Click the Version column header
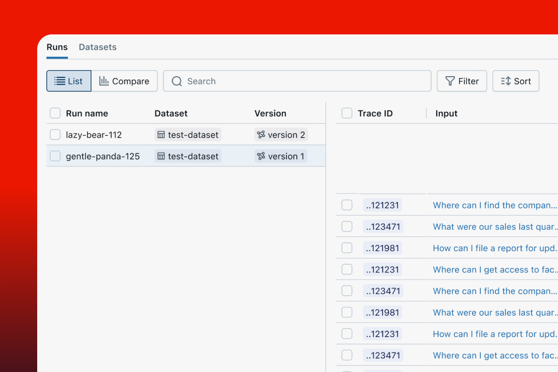The width and height of the screenshot is (558, 372). click(270, 113)
